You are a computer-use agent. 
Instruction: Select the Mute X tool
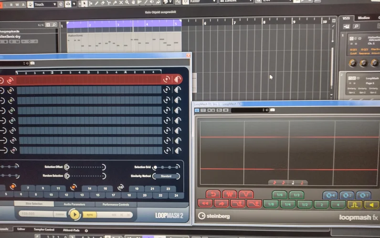pyautogui.click(x=121, y=3)
